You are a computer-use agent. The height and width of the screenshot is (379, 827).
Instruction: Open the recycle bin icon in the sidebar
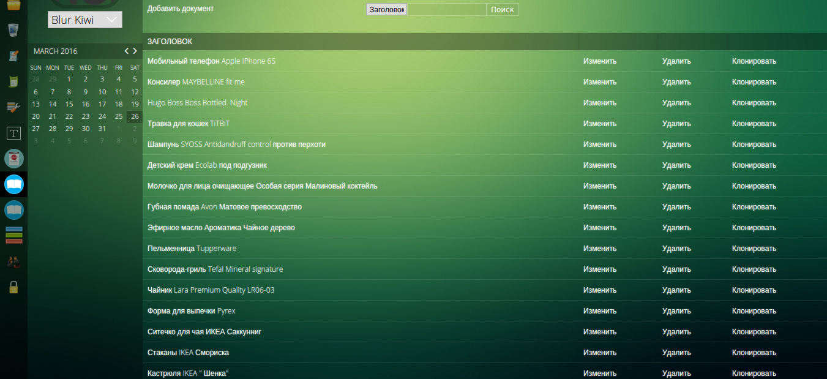coord(13,30)
